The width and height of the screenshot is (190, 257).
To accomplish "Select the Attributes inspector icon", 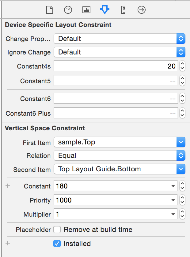I will (105, 10).
